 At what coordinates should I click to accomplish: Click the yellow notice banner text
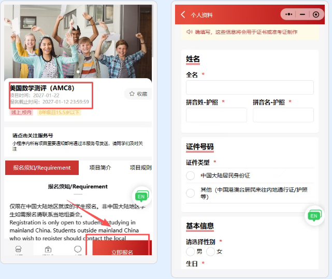coord(246,32)
